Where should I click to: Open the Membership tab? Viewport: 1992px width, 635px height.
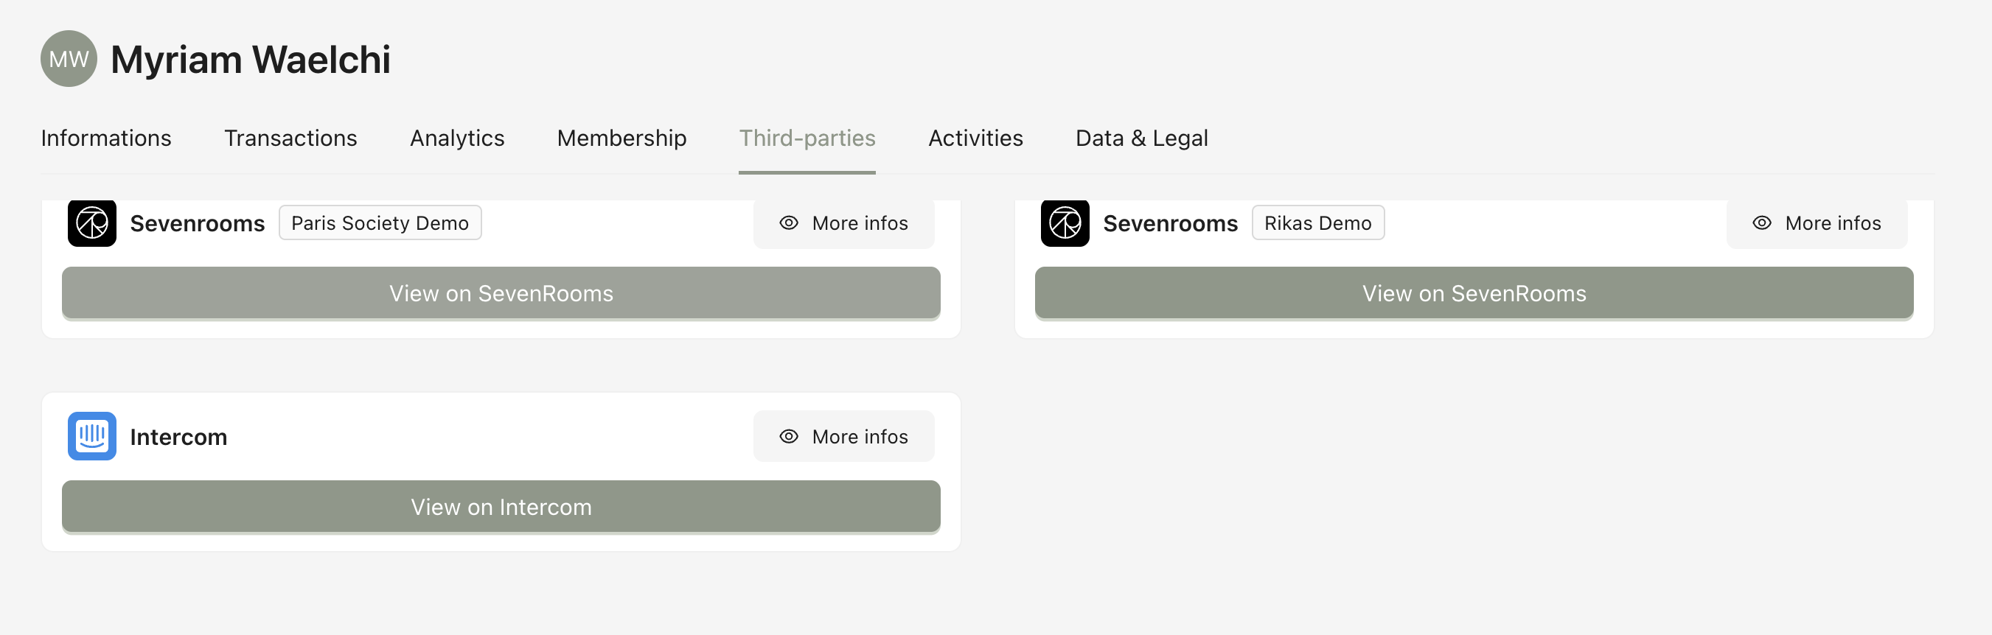click(x=621, y=138)
